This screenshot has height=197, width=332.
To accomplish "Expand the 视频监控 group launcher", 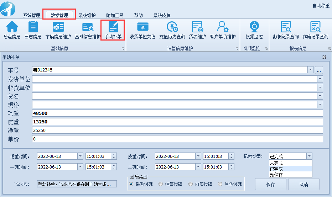I will click(x=266, y=49).
